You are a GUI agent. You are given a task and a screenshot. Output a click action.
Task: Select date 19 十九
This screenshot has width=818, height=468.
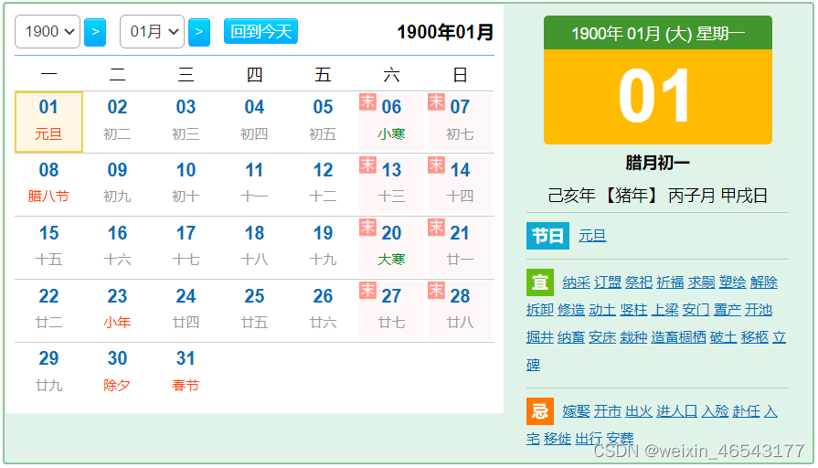tap(323, 248)
